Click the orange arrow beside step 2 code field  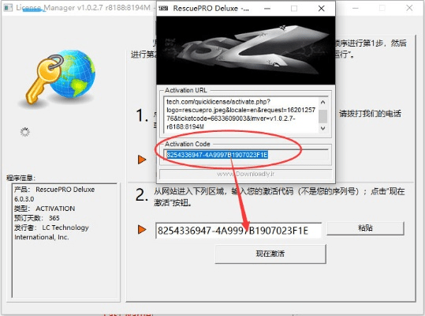(x=142, y=229)
